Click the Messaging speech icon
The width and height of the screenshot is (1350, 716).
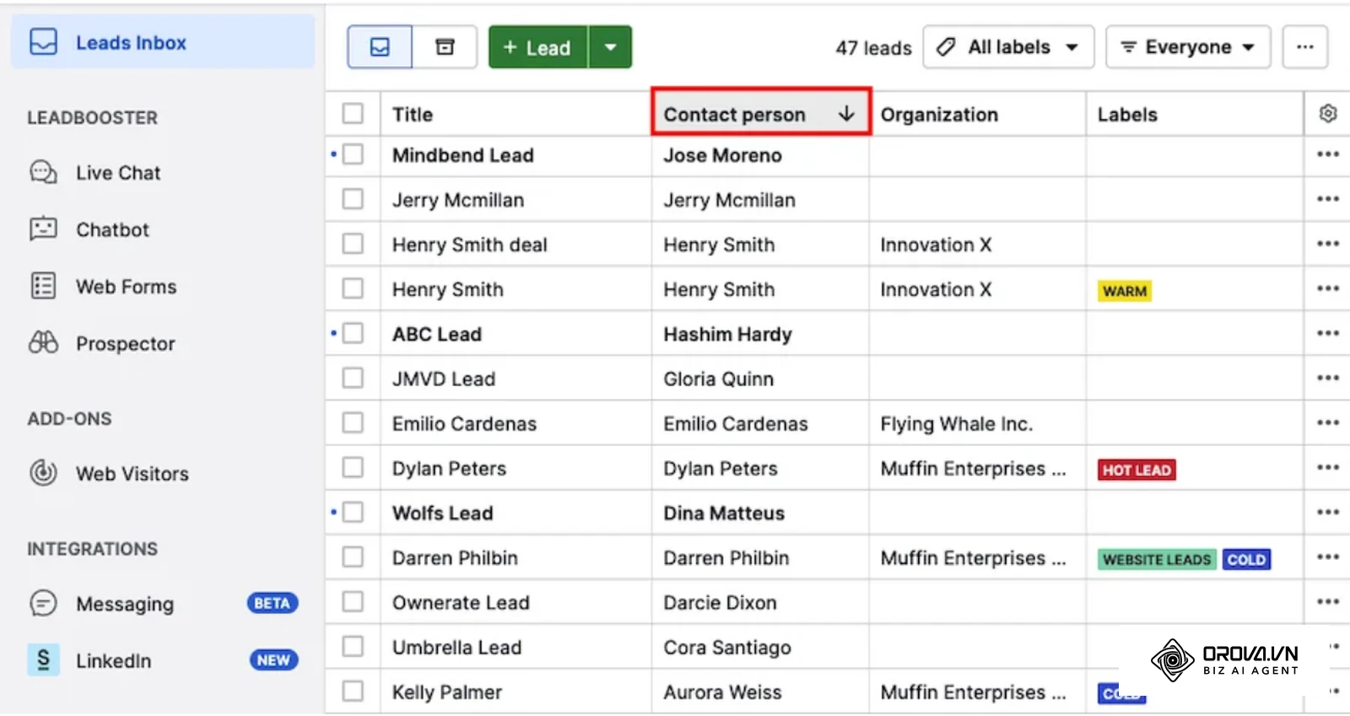pyautogui.click(x=43, y=603)
